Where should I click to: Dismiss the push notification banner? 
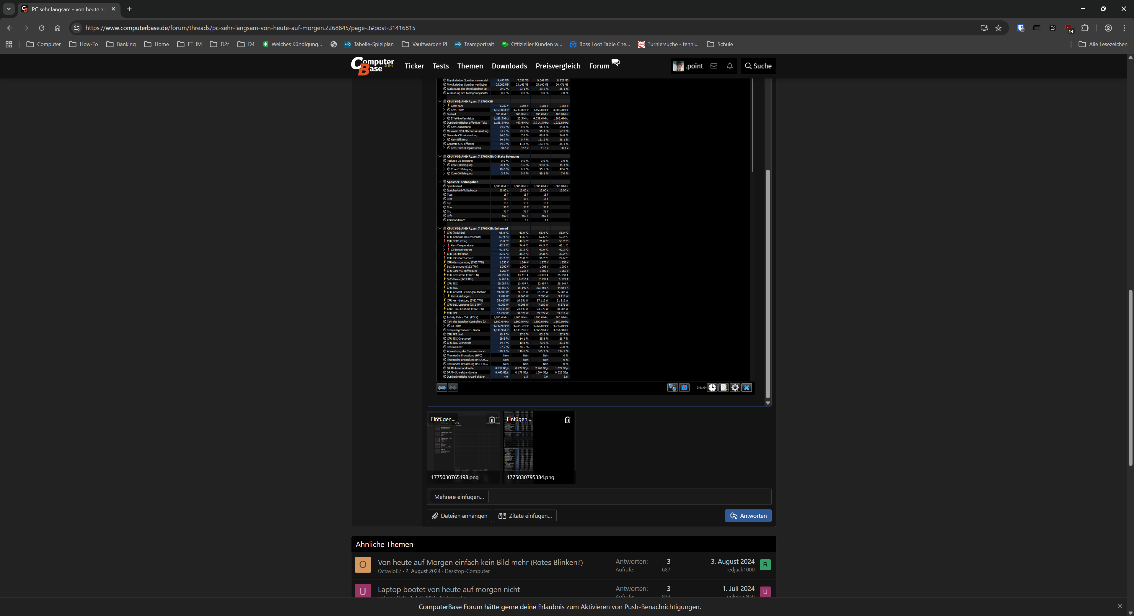tap(1120, 606)
